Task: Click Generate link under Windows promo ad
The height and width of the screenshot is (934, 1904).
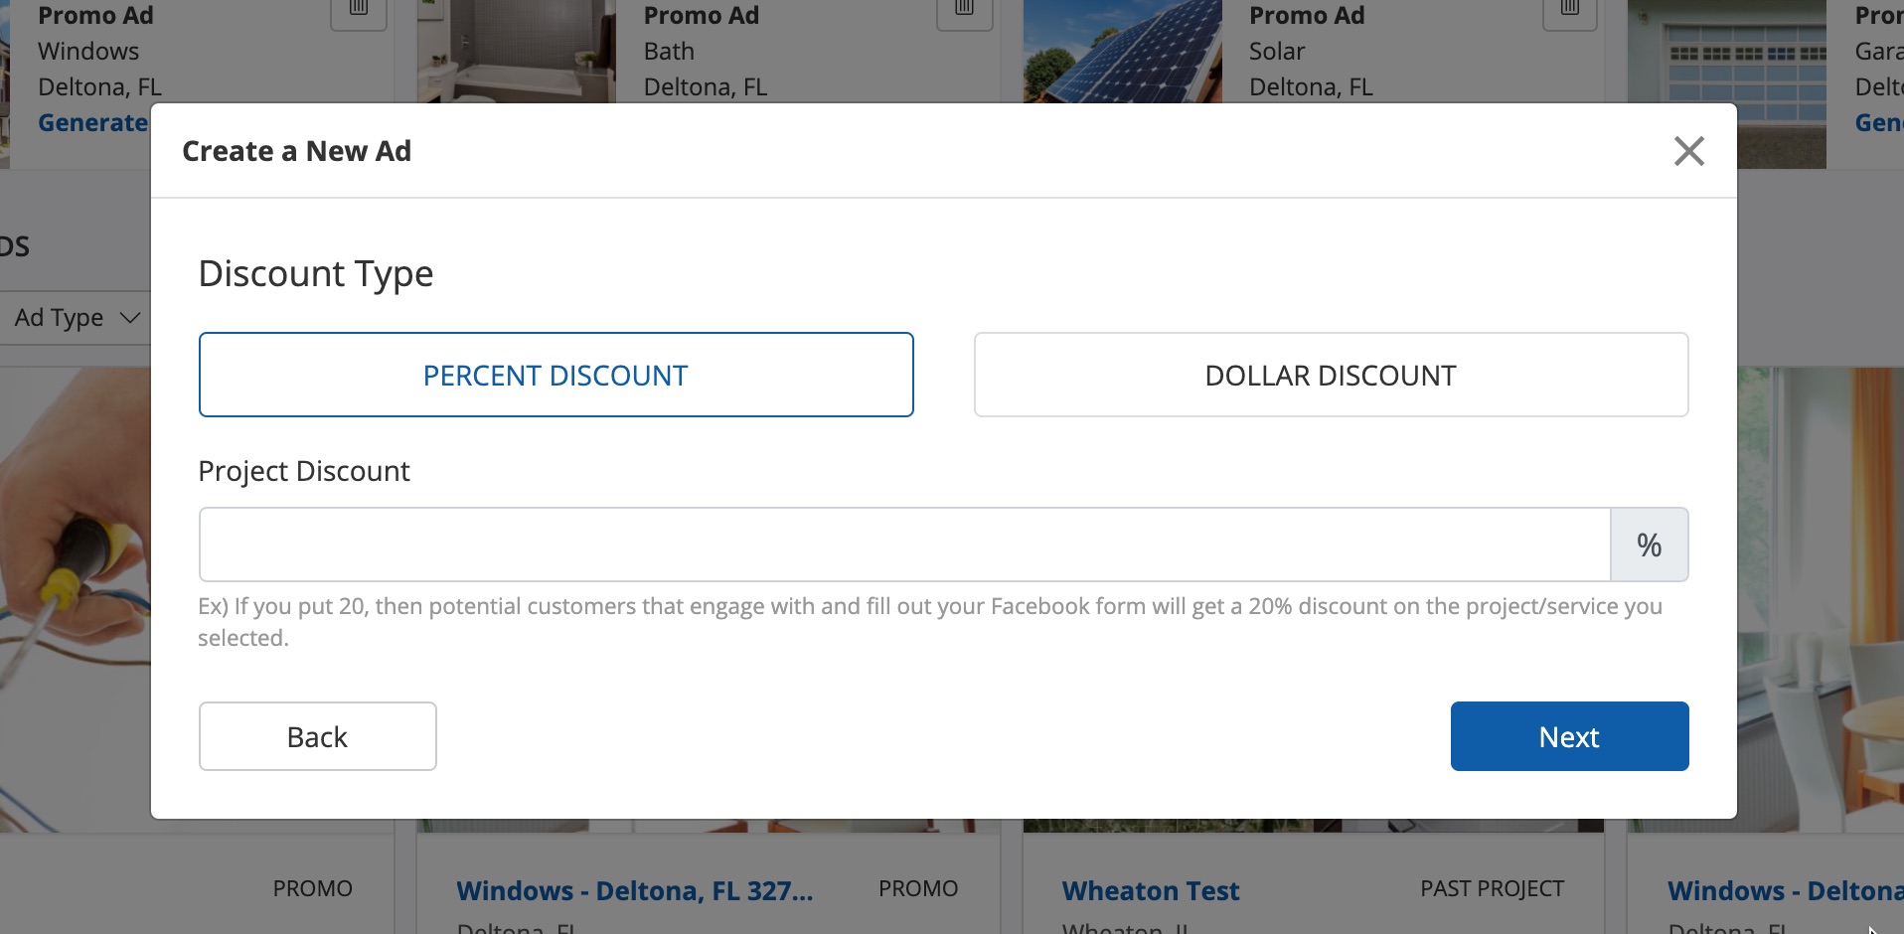Action: pyautogui.click(x=92, y=123)
